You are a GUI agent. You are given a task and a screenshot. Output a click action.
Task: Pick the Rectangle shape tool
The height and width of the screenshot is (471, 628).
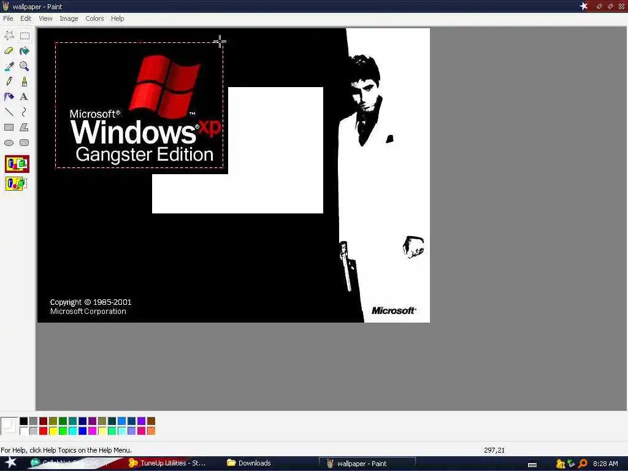(9, 128)
